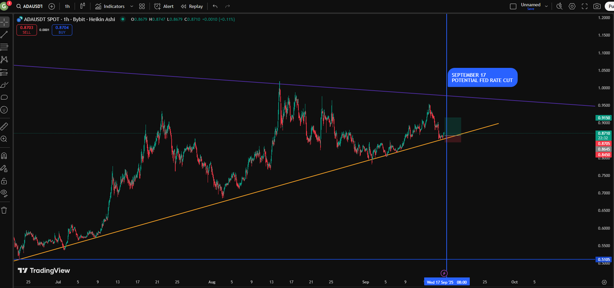The height and width of the screenshot is (288, 614).
Task: Click the 0.5105 blue horizontal line label
Action: pyautogui.click(x=604, y=259)
